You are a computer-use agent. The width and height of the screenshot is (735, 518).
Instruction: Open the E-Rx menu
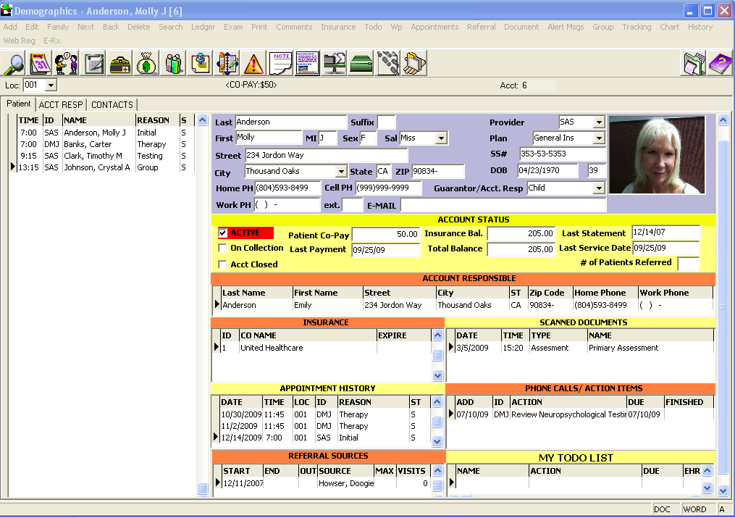tap(51, 41)
